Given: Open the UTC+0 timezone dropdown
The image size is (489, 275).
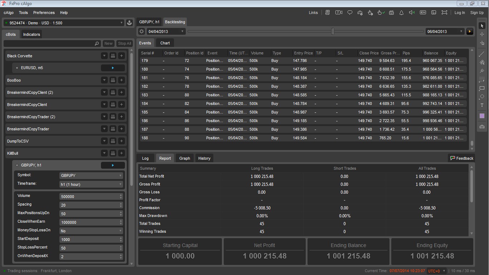Looking at the screenshot, I should [437, 271].
